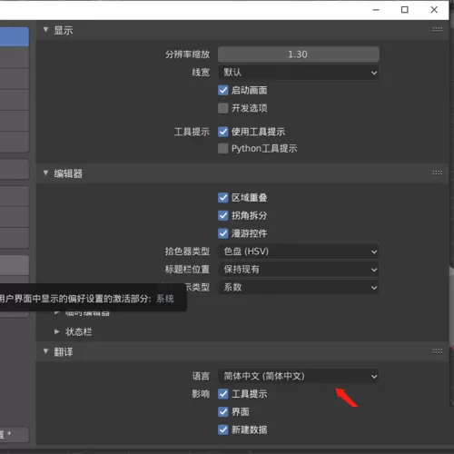Toggle the 漫游控件 checkbox
This screenshot has height=454, width=454.
tap(223, 233)
